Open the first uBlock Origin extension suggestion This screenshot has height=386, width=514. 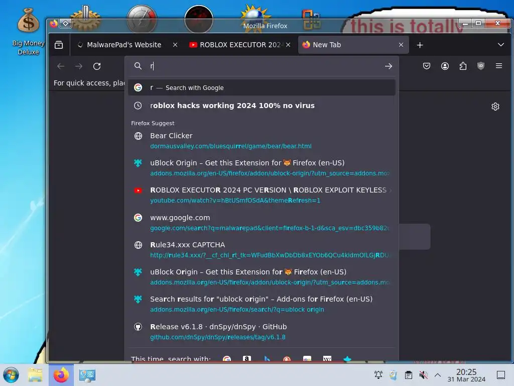click(262, 168)
